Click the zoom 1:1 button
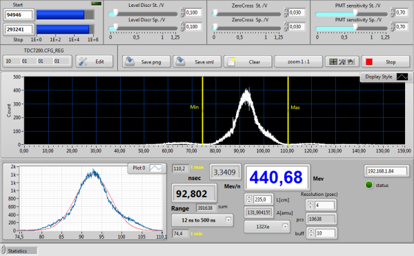414x256 pixels. [x=298, y=61]
